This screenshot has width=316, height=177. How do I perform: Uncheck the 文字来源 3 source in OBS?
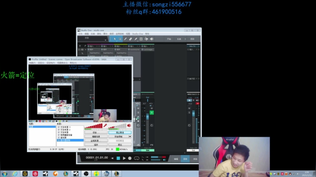59,127
